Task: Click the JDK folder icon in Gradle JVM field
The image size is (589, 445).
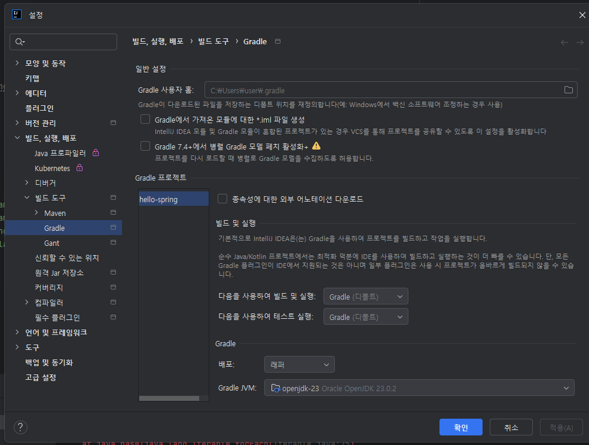Action: (x=276, y=388)
